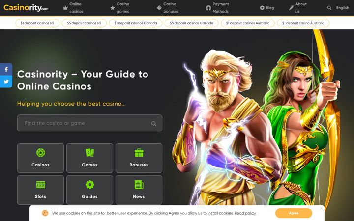Click the gear icon in the Guides tile
This screenshot has width=354, height=221.
pos(89,185)
